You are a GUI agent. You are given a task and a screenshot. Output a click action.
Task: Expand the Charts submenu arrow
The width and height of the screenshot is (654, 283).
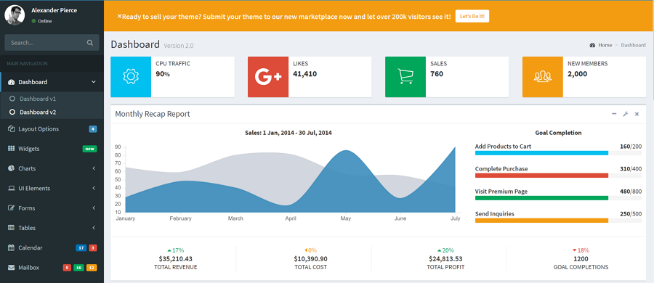click(94, 168)
